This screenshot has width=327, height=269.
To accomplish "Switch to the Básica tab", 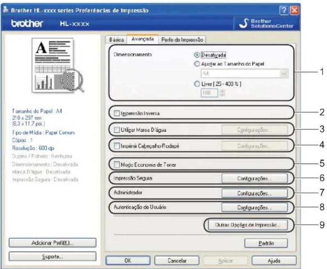I will point(116,39).
